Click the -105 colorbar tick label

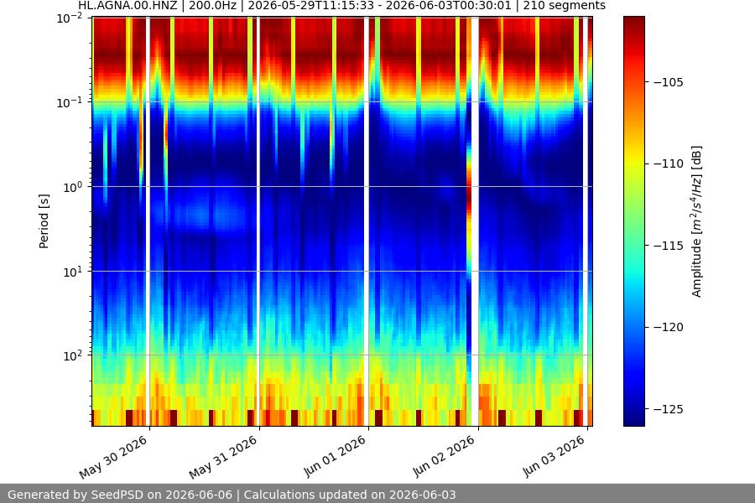coord(669,82)
